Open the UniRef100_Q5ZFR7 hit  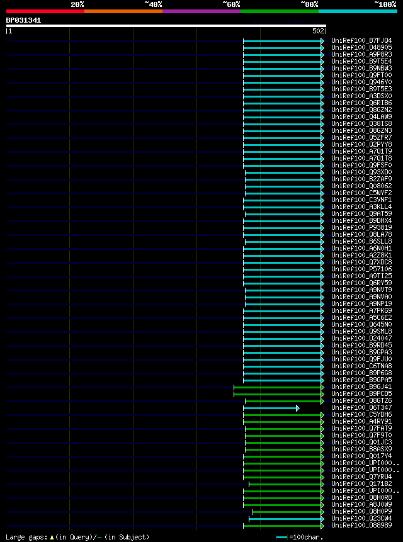pyautogui.click(x=361, y=138)
